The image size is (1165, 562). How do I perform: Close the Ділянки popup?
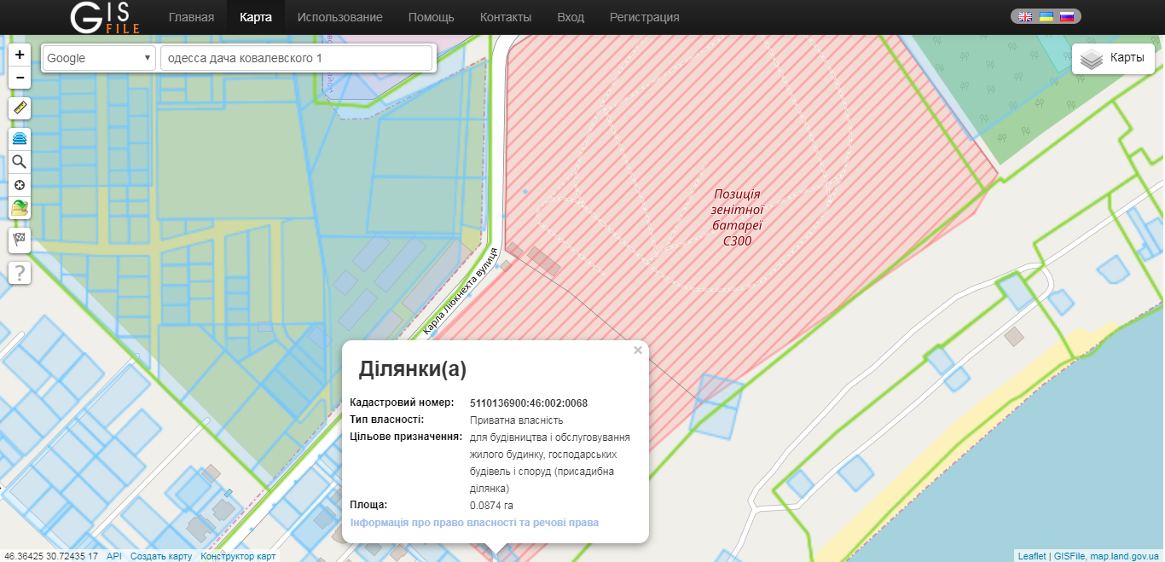pyautogui.click(x=638, y=350)
